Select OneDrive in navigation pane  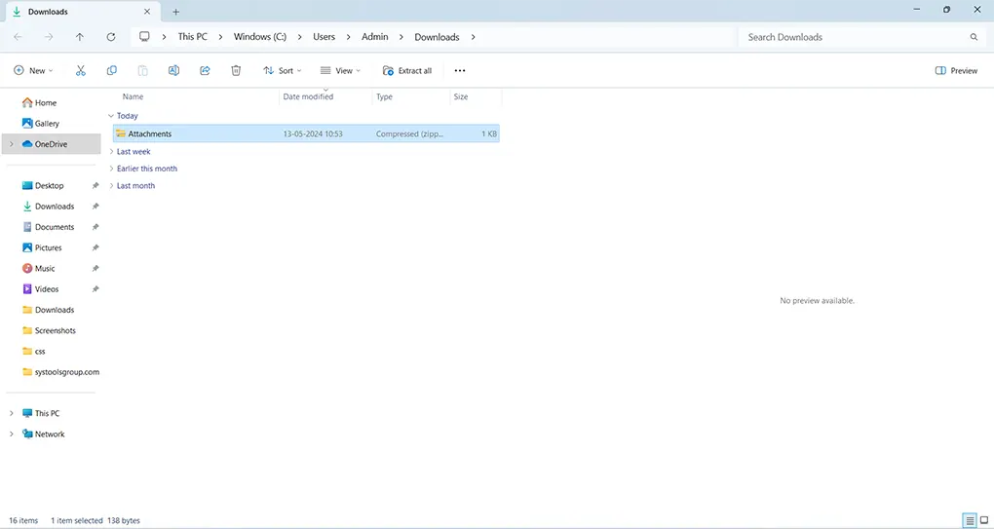coord(51,144)
